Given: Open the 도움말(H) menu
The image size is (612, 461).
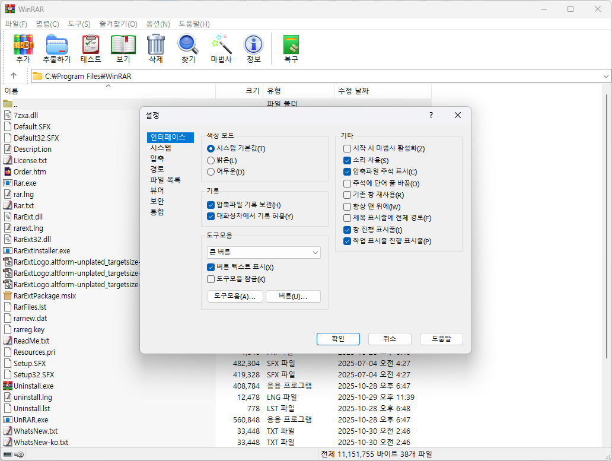Looking at the screenshot, I should pos(195,24).
